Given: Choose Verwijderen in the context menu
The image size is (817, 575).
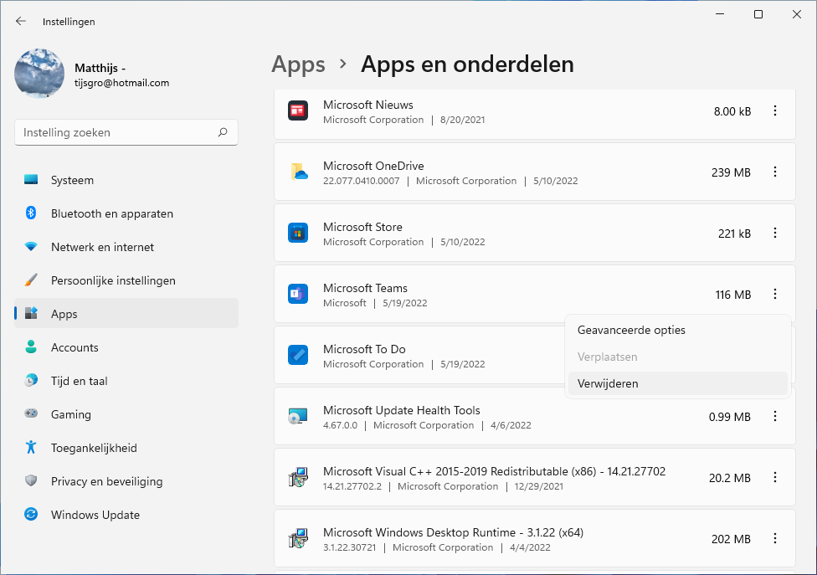Looking at the screenshot, I should coord(608,383).
